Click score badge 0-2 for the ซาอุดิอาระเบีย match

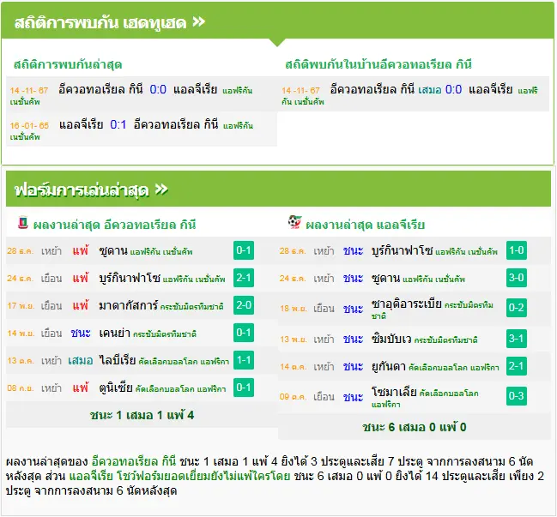coord(517,308)
